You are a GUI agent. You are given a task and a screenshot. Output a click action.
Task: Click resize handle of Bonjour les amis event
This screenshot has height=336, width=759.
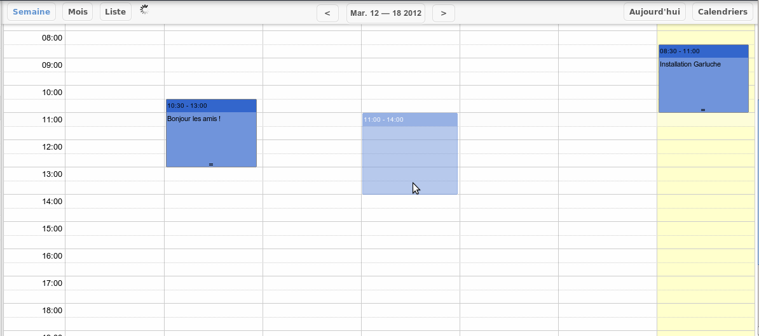click(x=211, y=164)
